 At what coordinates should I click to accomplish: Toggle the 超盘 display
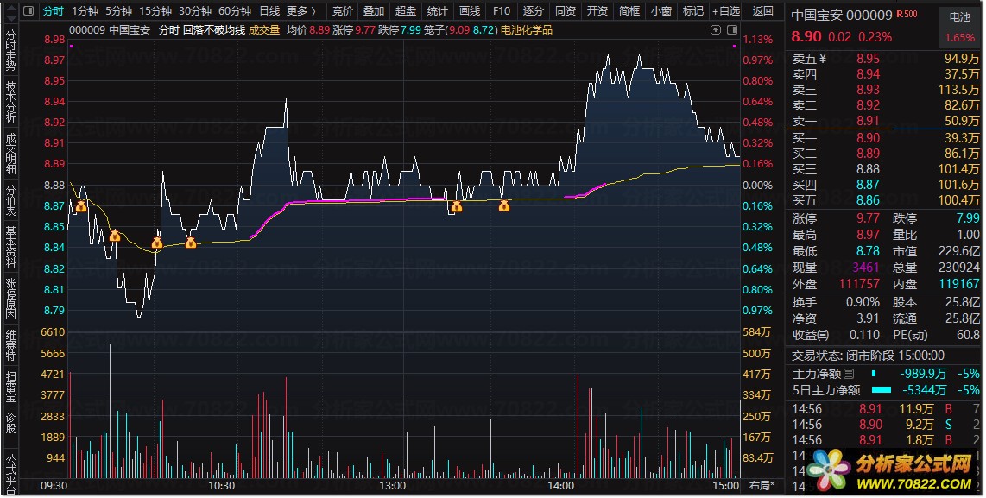(x=406, y=10)
